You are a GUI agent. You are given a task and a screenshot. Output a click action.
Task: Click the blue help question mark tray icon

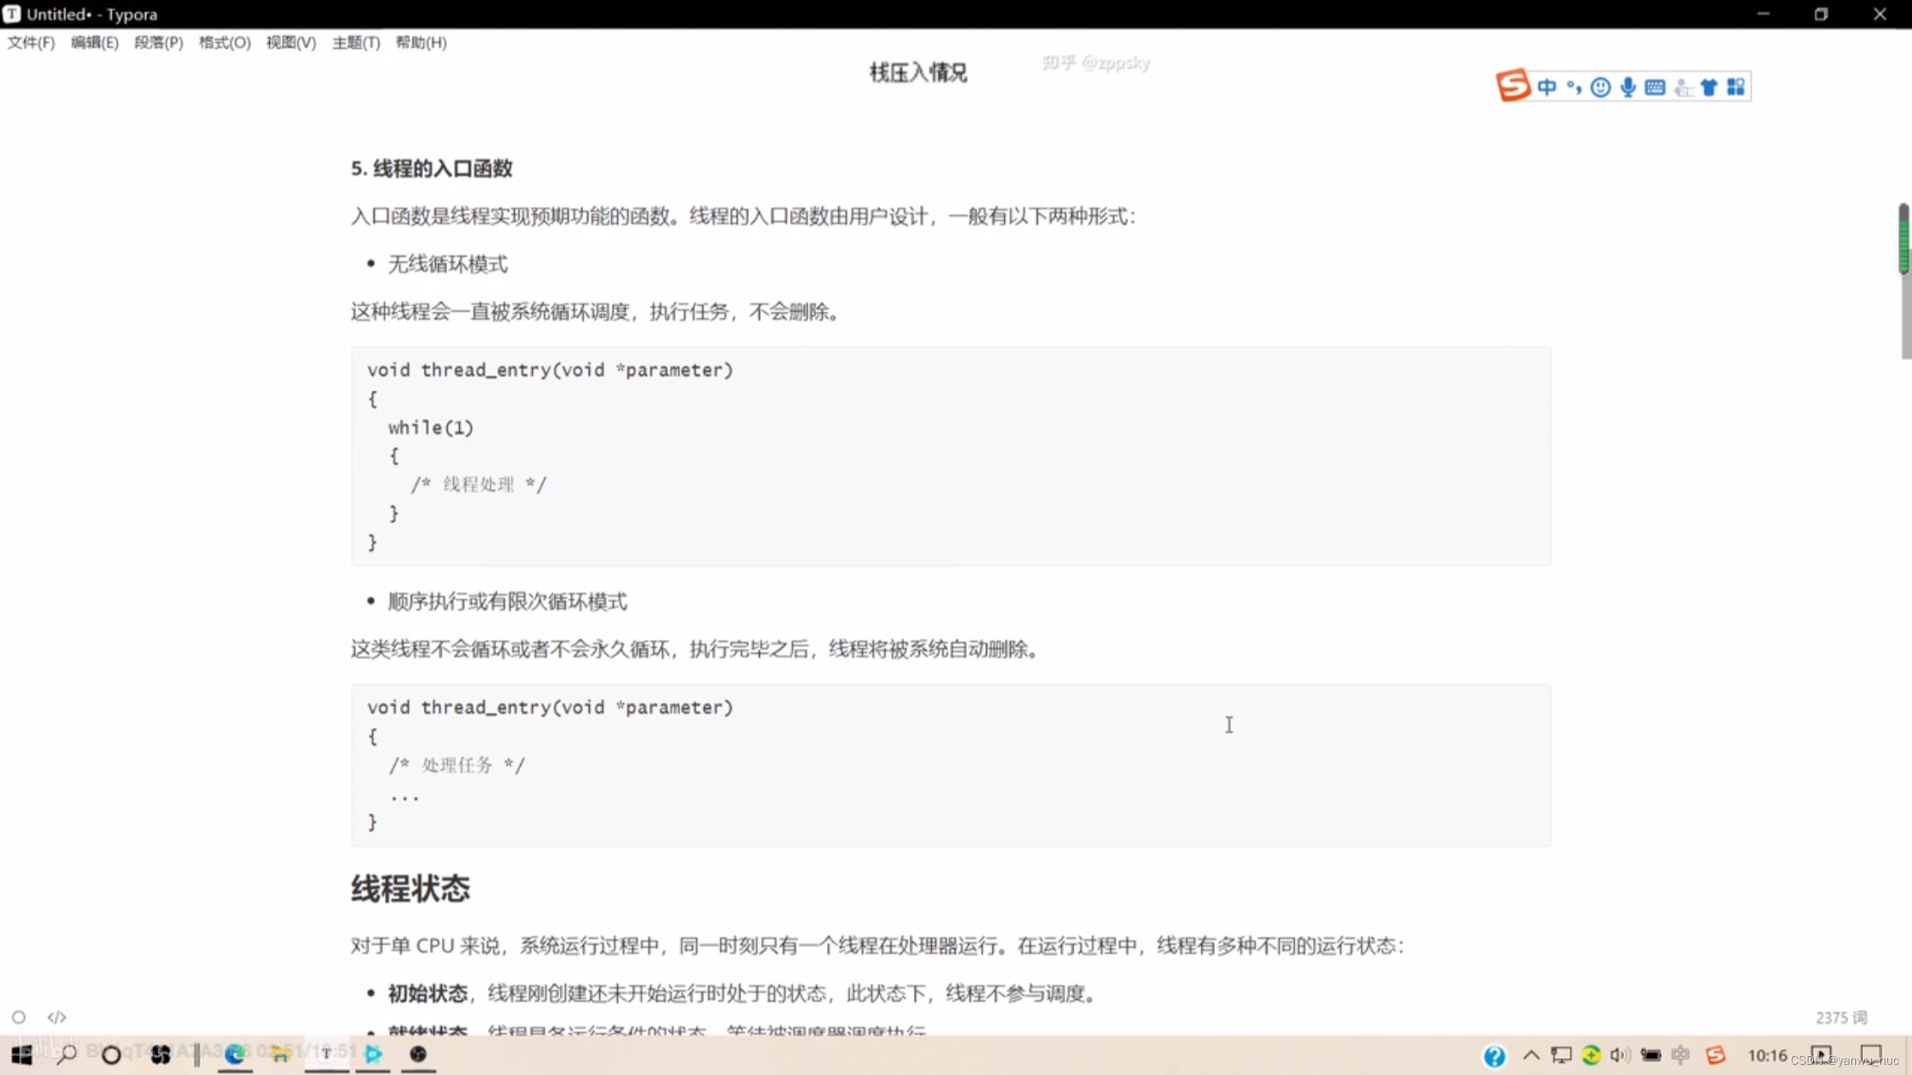[x=1495, y=1056]
